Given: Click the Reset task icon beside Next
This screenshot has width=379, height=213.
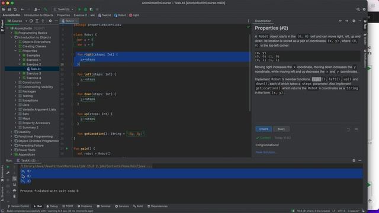Looking at the screenshot, I should click(x=348, y=129).
